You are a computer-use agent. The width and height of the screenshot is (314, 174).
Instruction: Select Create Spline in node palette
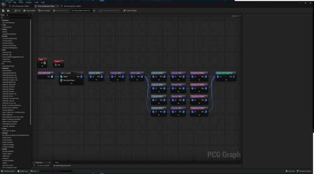tap(7, 154)
